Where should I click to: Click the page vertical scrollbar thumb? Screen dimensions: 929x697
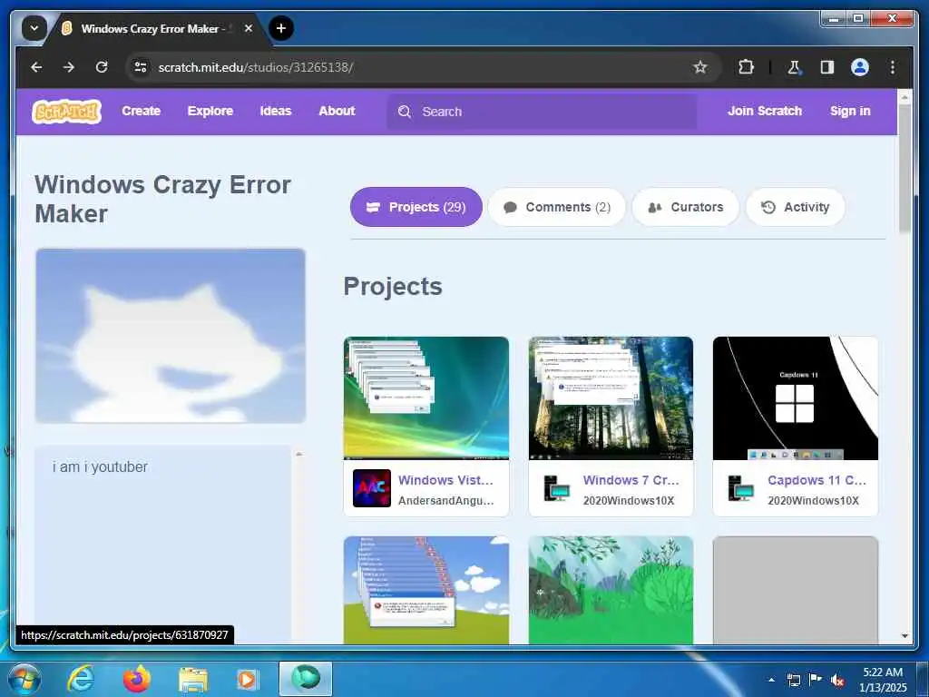(x=905, y=169)
